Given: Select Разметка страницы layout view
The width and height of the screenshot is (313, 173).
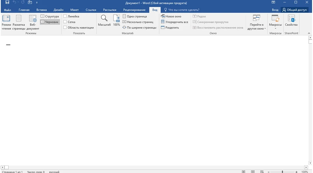Looking at the screenshot, I should pos(19,22).
